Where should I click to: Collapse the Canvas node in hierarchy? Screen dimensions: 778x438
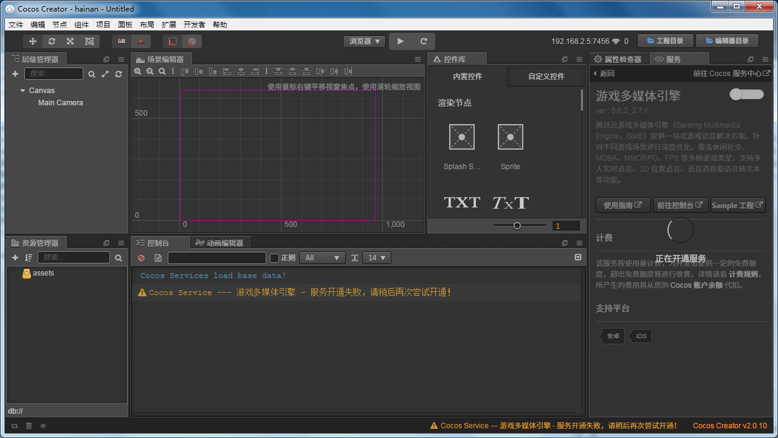[23, 91]
